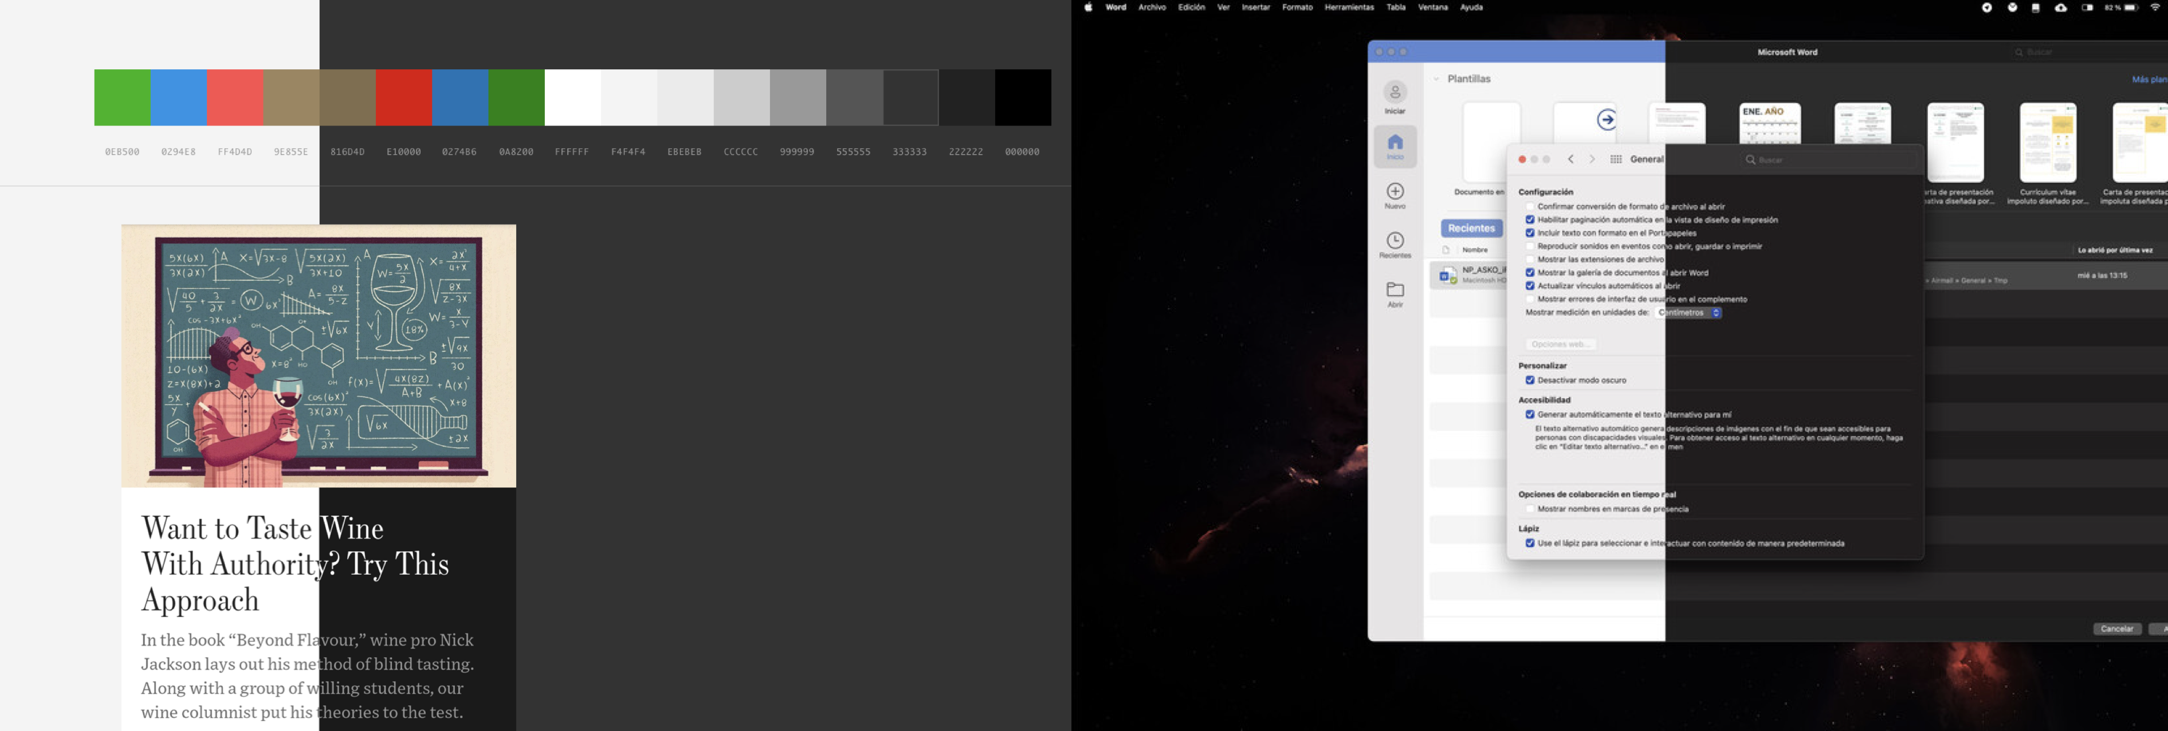The width and height of the screenshot is (2168, 731).
Task: Click the arrow icon on second template
Action: pos(1606,120)
